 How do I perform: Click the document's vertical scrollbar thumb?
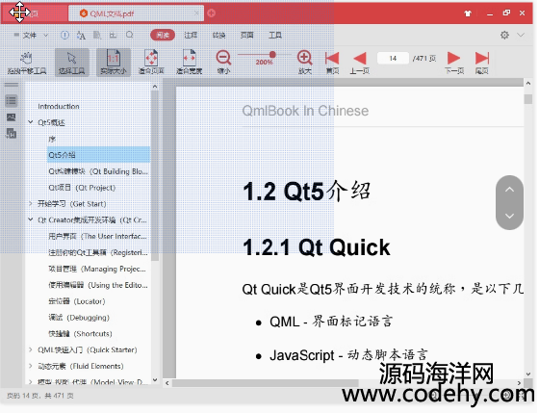(x=528, y=99)
